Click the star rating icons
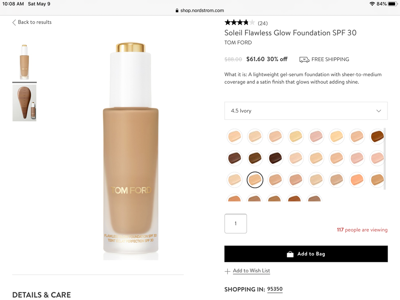 coord(239,23)
